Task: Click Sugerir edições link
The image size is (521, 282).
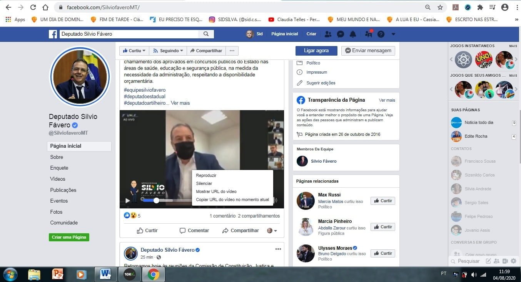Action: [321, 83]
